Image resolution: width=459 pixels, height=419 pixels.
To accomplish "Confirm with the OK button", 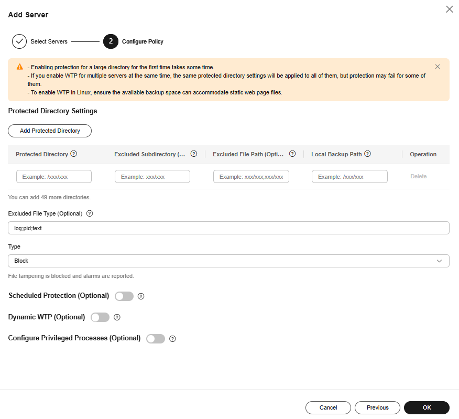I will click(x=427, y=407).
